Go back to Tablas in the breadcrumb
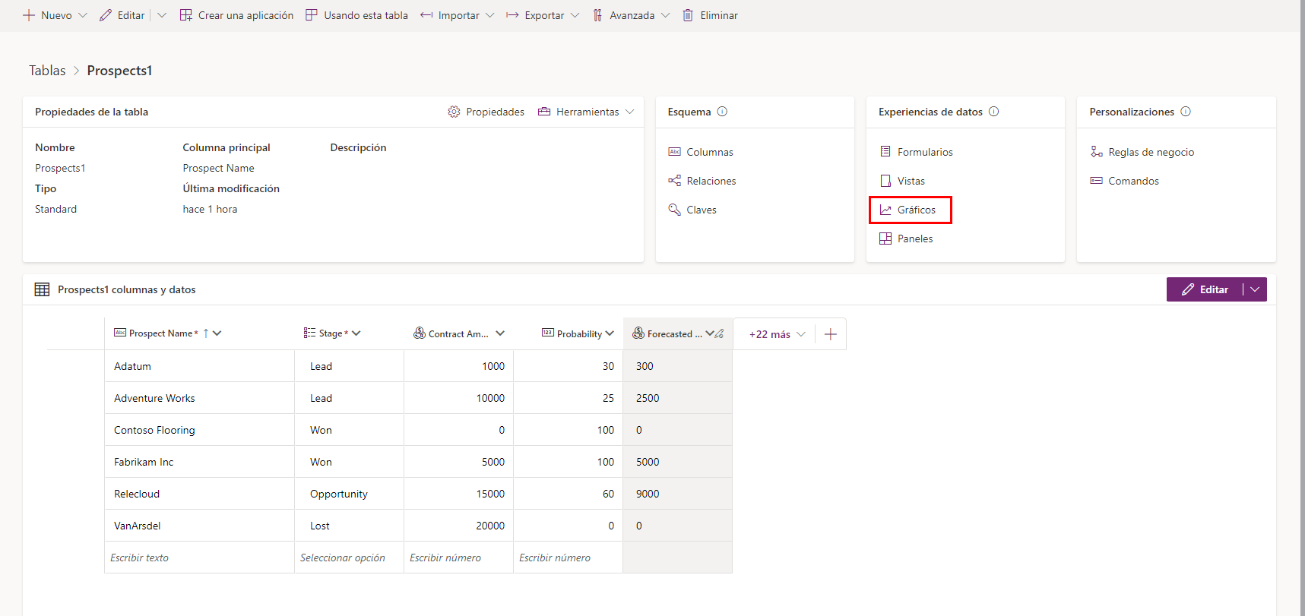 click(x=47, y=71)
